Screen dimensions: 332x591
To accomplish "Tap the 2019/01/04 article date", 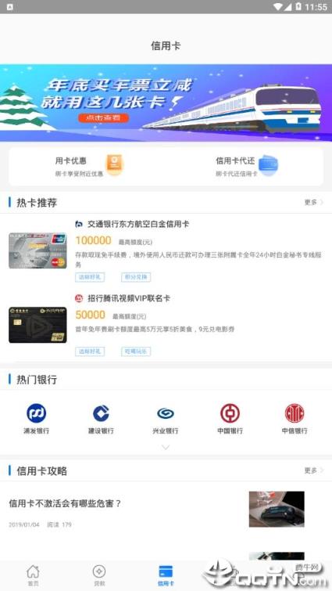I will pyautogui.click(x=23, y=524).
